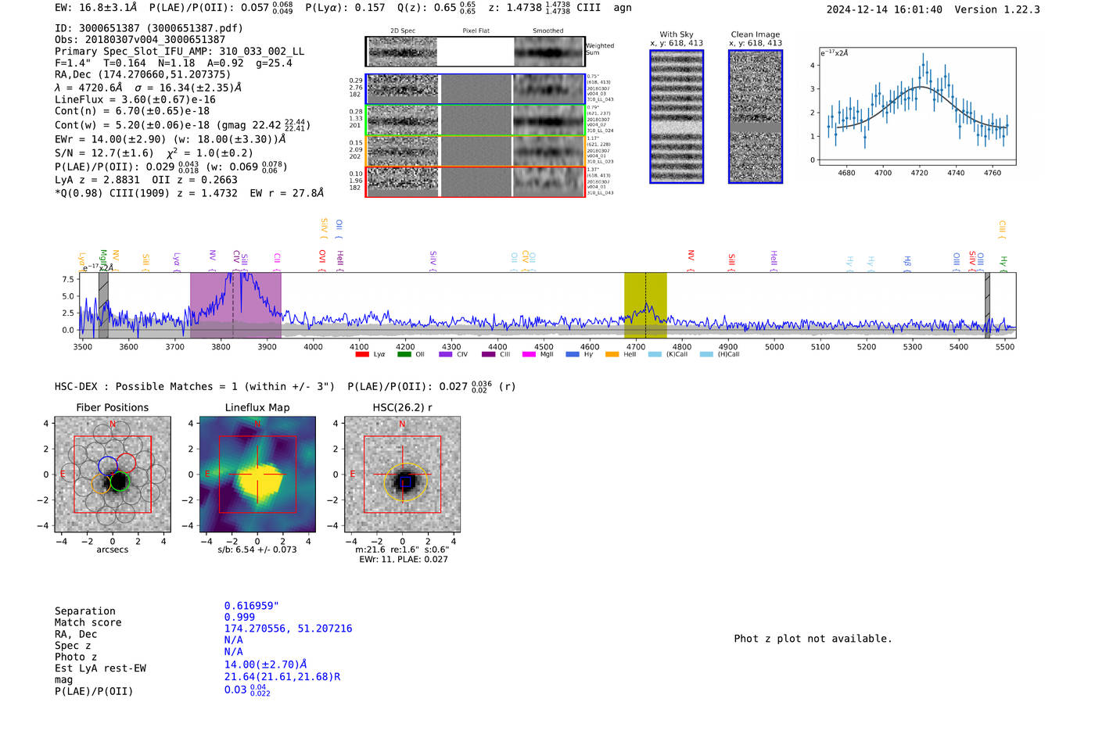Screen dimensions: 1095x745
Task: Click the purple CIV legend swatch
Action: (445, 354)
